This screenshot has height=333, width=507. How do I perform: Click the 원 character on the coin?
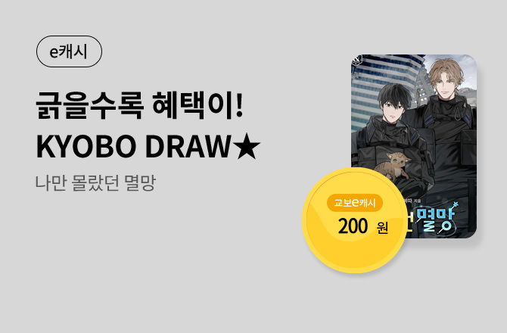[382, 228]
